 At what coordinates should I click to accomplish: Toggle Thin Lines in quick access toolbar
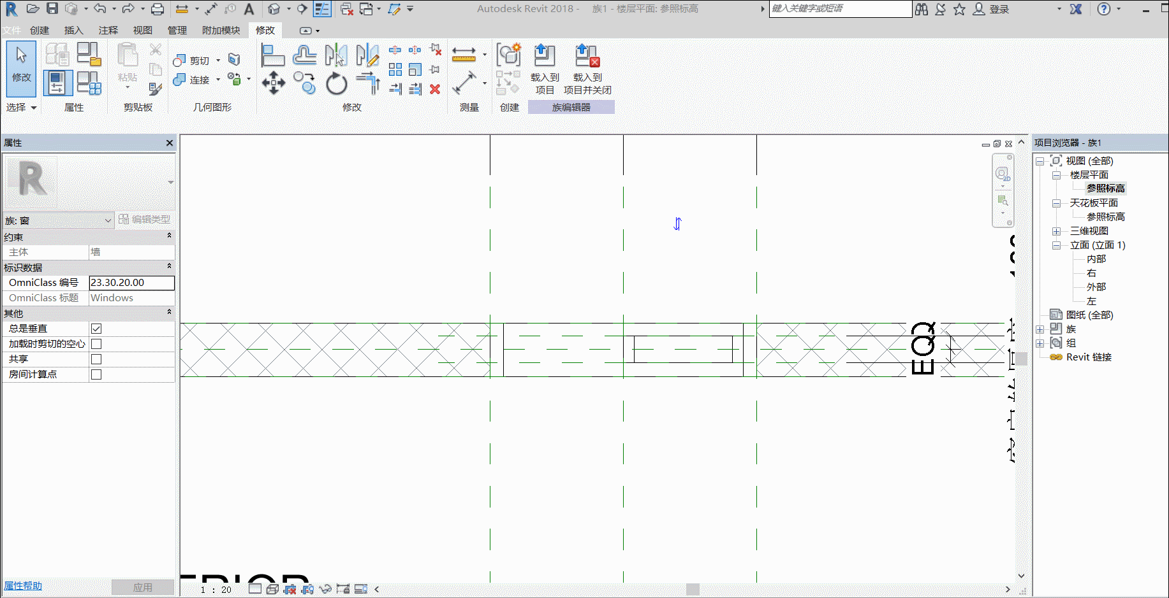point(322,9)
